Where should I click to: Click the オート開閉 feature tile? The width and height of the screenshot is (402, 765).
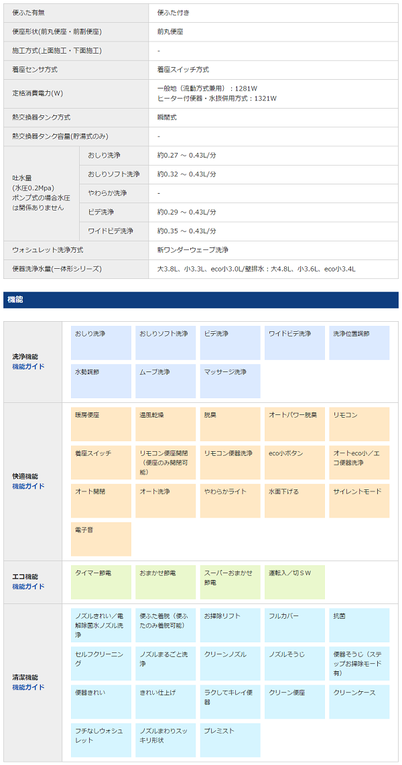point(101,501)
